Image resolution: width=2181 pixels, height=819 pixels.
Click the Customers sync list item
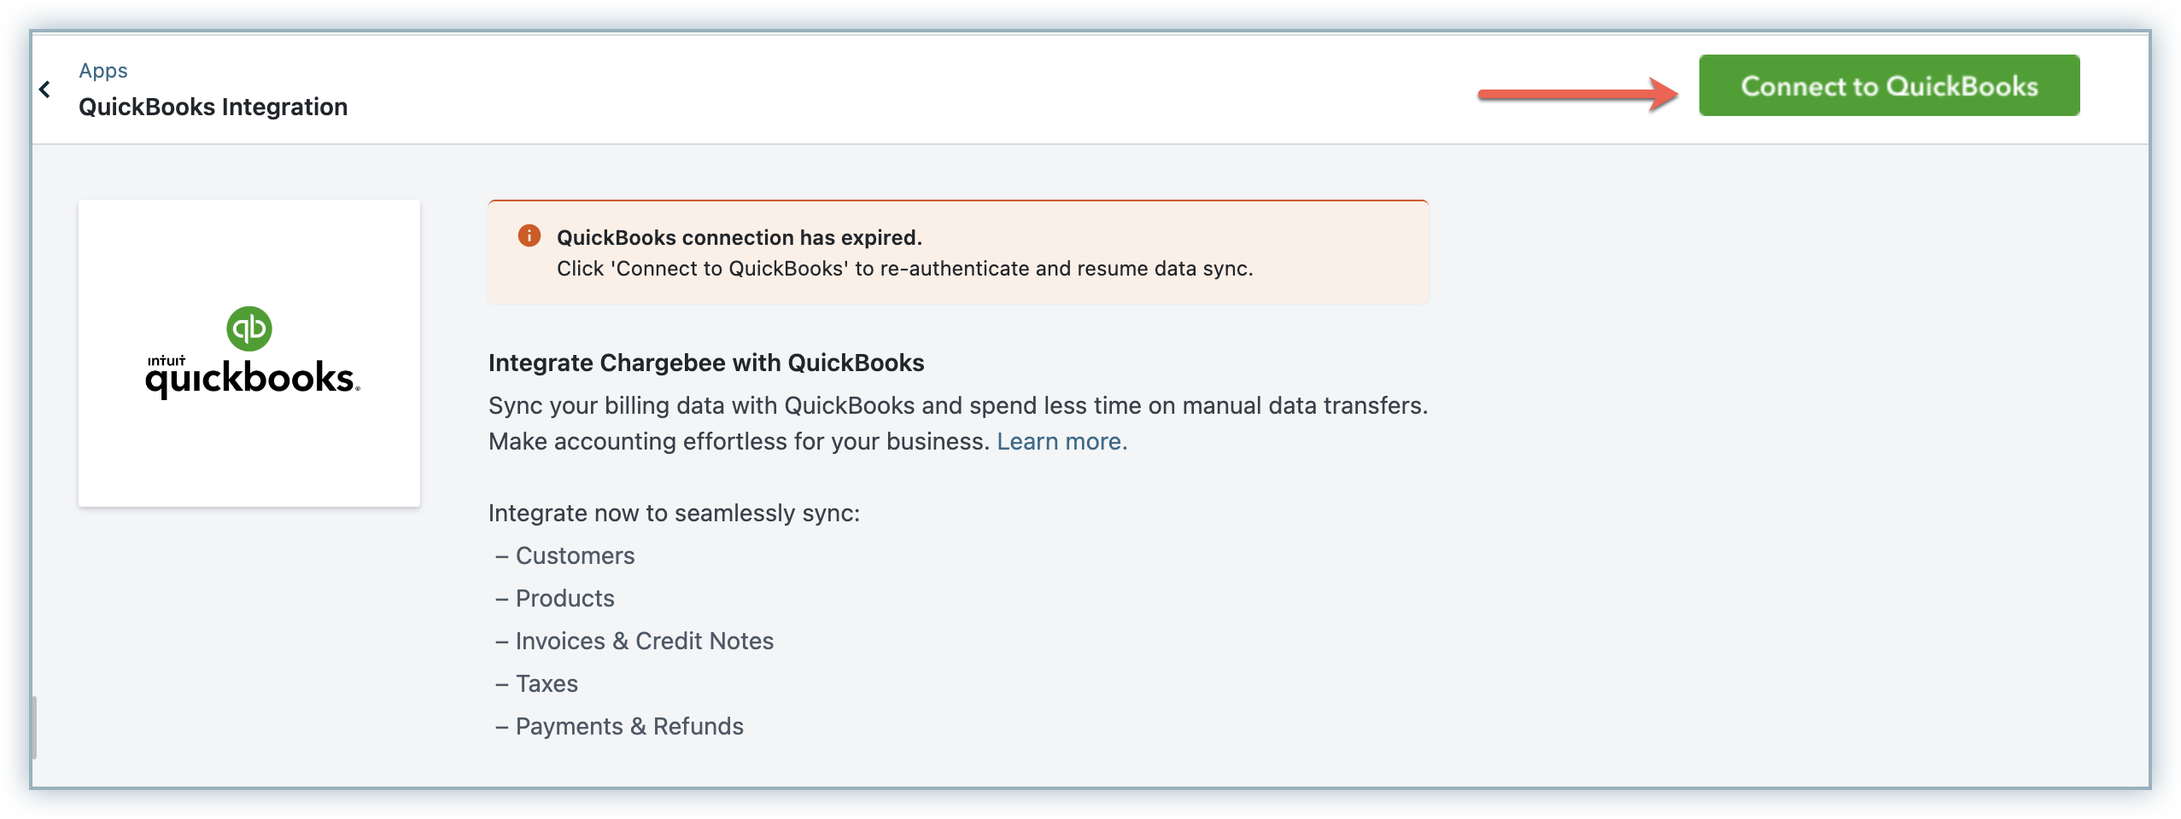point(575,556)
